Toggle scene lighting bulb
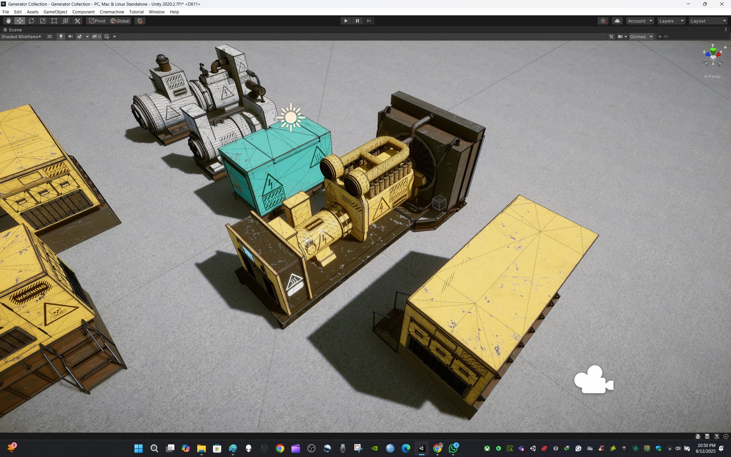The height and width of the screenshot is (457, 731). [x=61, y=37]
